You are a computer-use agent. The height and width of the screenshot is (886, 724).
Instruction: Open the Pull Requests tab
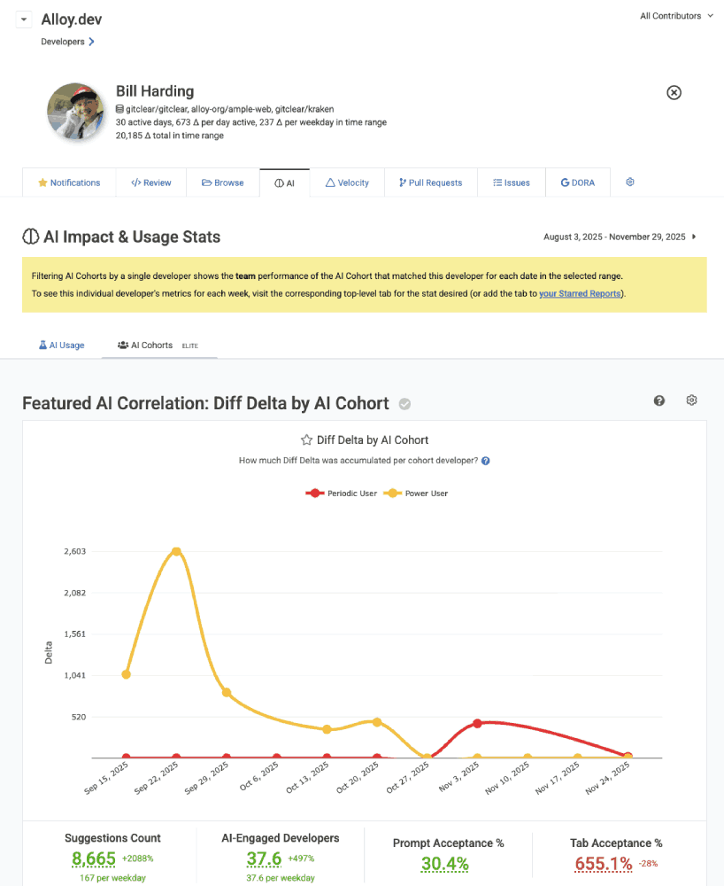(x=430, y=183)
